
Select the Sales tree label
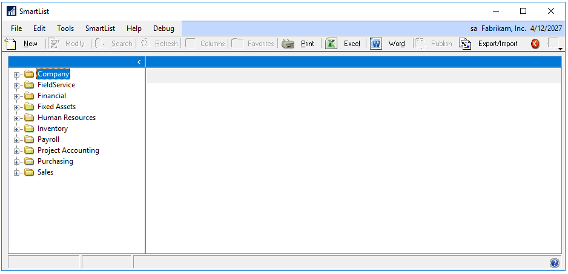click(x=45, y=172)
